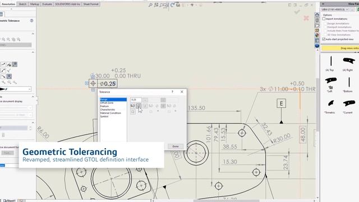The width and height of the screenshot is (359, 202).
Task: Select the *Current view thumbnail
Action: tap(349, 103)
